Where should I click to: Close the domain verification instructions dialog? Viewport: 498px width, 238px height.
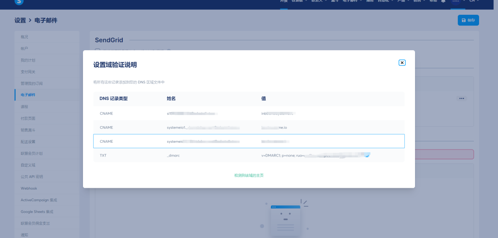click(x=402, y=63)
